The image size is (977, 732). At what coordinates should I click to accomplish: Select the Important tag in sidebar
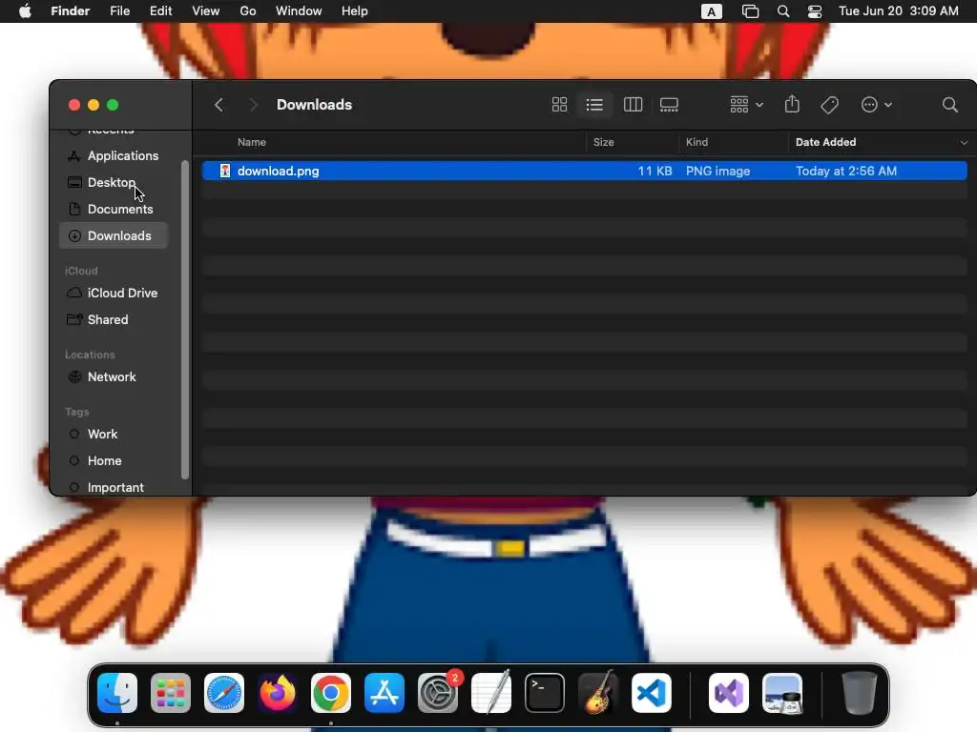tap(114, 487)
